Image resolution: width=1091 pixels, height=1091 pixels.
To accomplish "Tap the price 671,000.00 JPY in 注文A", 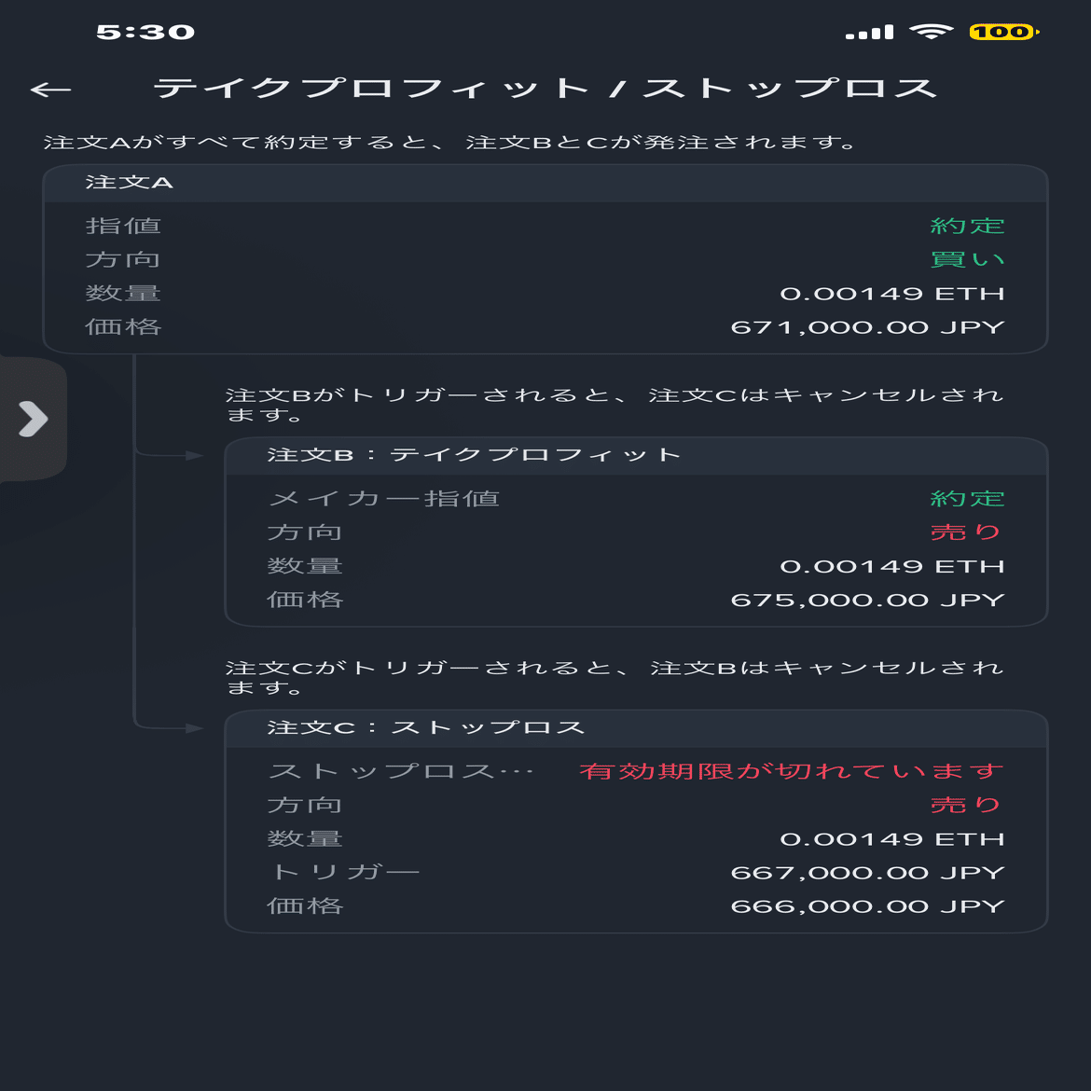I will click(x=868, y=326).
